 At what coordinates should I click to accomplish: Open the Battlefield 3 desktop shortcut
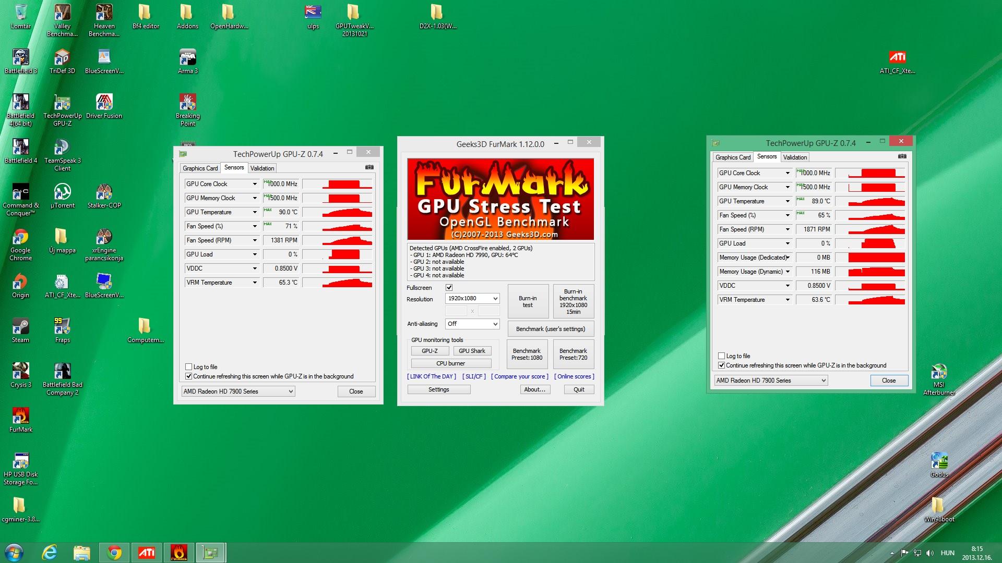[x=21, y=61]
